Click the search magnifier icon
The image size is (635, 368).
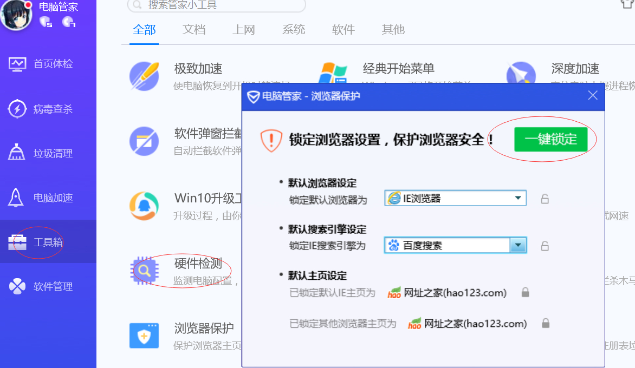(137, 5)
